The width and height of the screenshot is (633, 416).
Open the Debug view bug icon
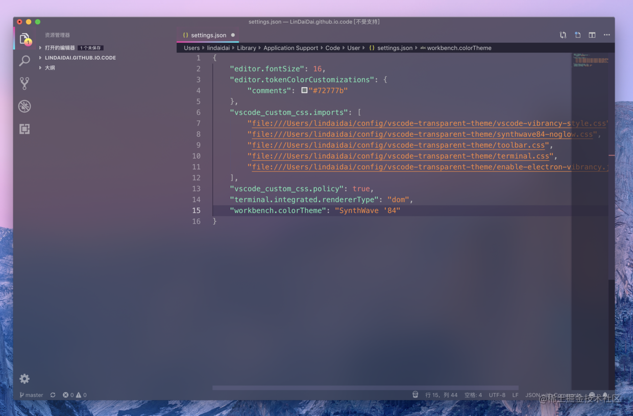pyautogui.click(x=25, y=106)
